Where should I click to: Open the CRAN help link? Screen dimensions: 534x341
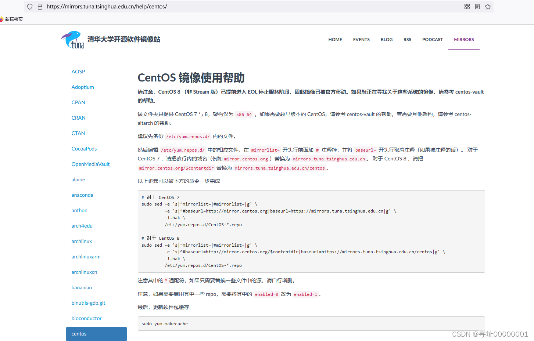point(78,118)
